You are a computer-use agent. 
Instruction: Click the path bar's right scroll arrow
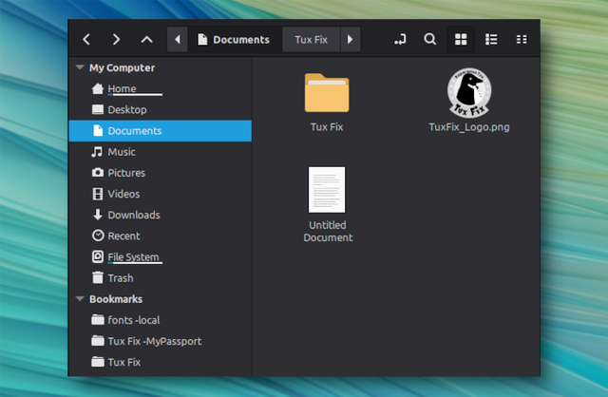[351, 39]
